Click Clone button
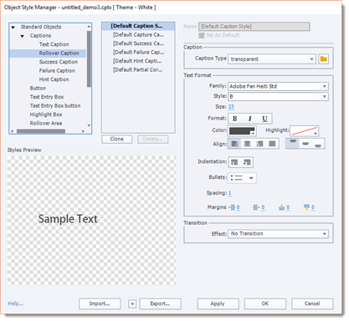 tap(116, 139)
